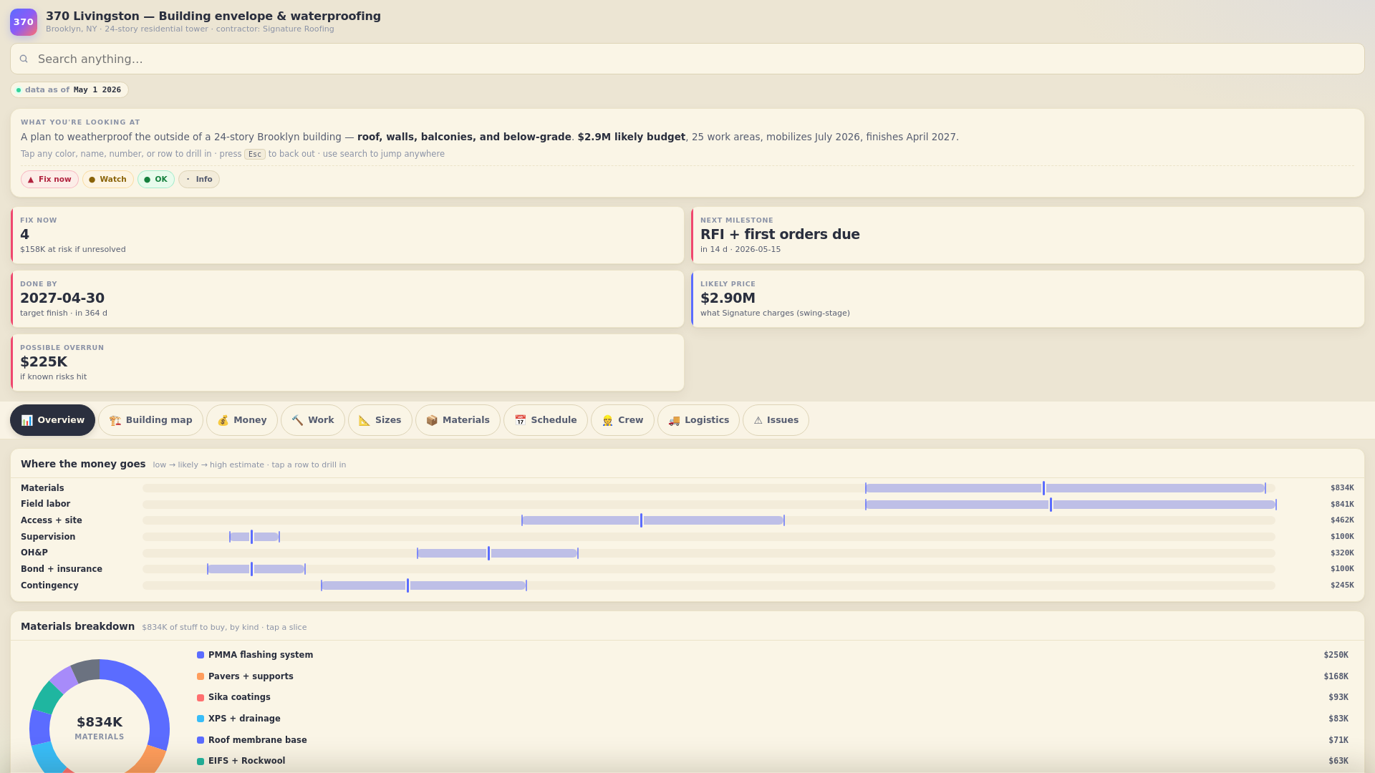Click the Field labor cost range bar
Viewport: 1375px width, 773px height.
tap(1071, 505)
